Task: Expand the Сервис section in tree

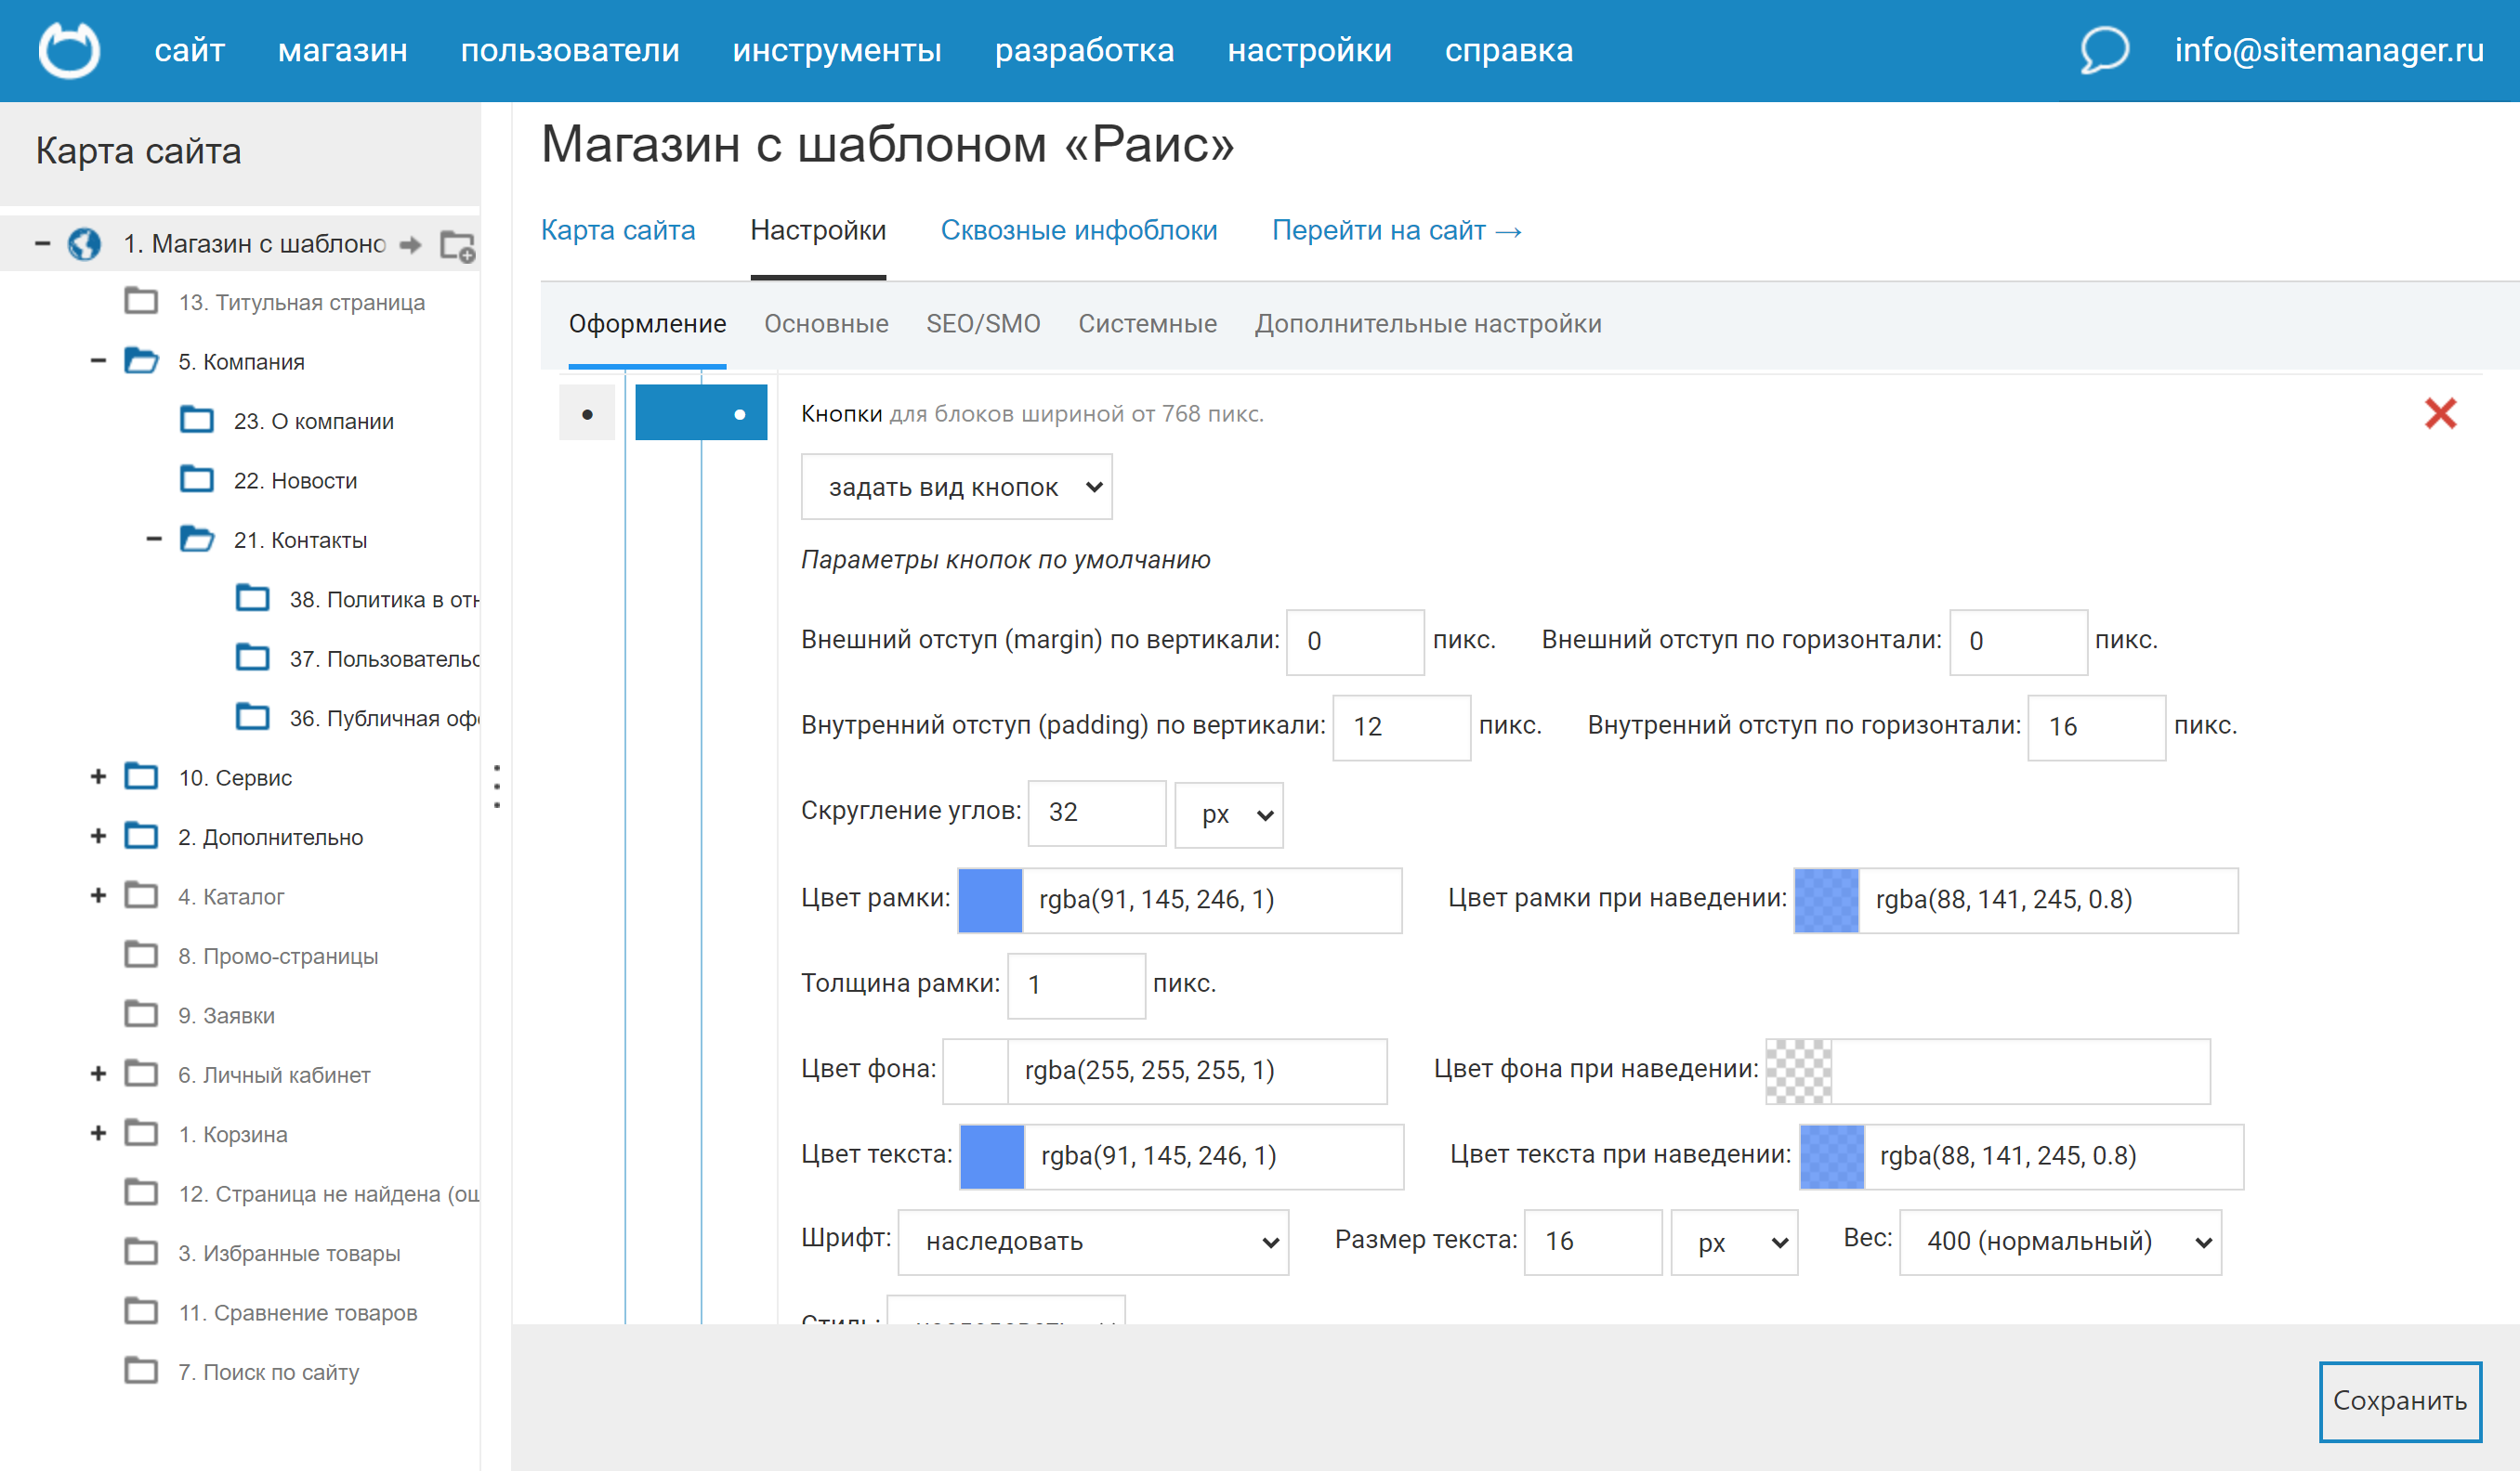Action: point(98,776)
